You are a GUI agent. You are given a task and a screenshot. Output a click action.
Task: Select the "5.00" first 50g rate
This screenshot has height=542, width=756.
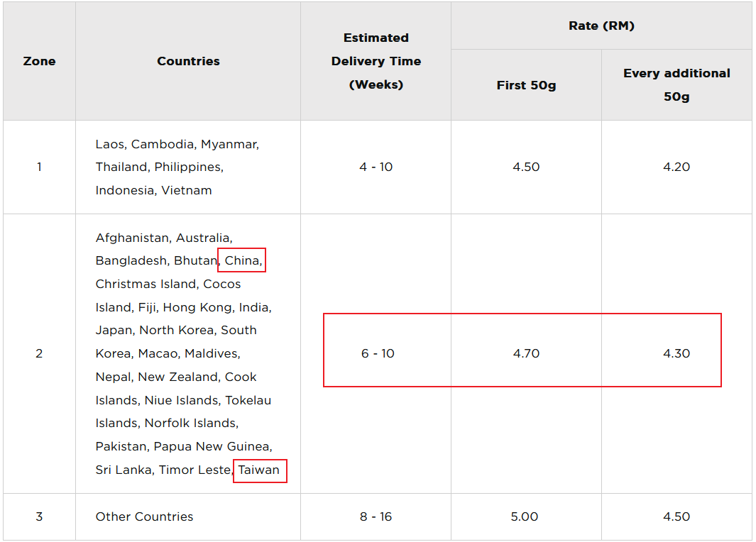[524, 516]
